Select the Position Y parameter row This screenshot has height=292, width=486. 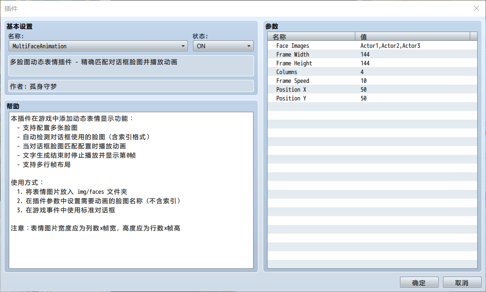(x=372, y=98)
